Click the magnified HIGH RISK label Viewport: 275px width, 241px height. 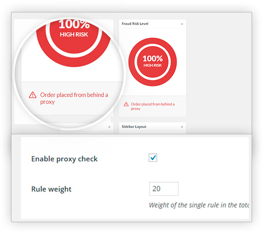(x=74, y=34)
